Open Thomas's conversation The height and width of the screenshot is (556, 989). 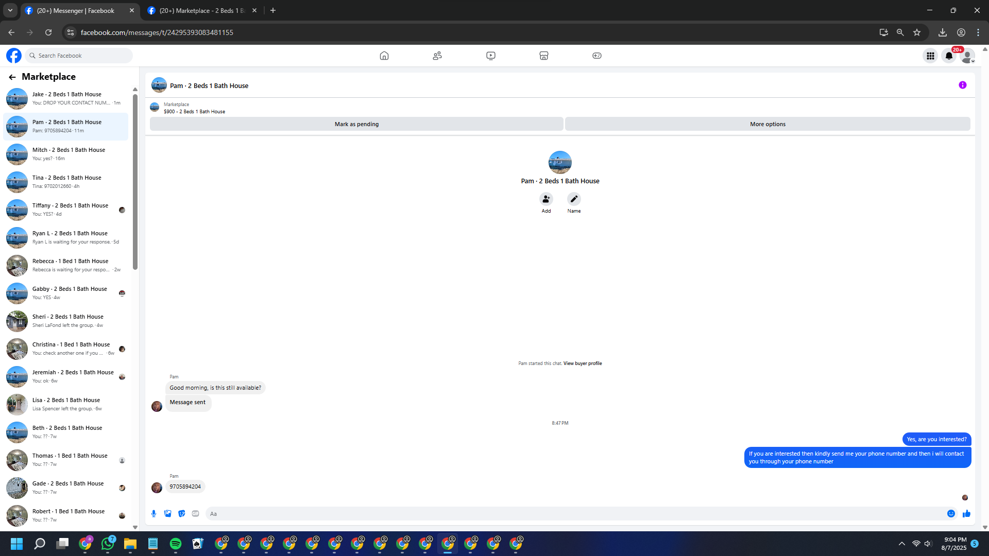(66, 460)
